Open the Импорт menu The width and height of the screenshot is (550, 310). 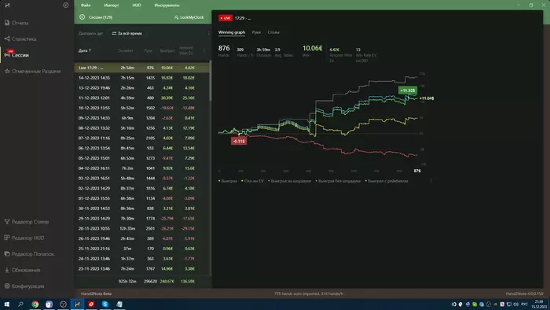(112, 6)
